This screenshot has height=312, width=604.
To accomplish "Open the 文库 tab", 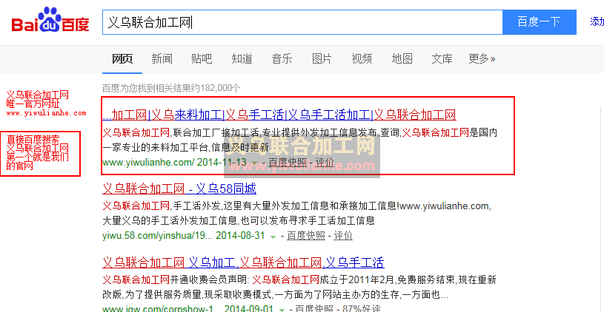I will click(442, 59).
